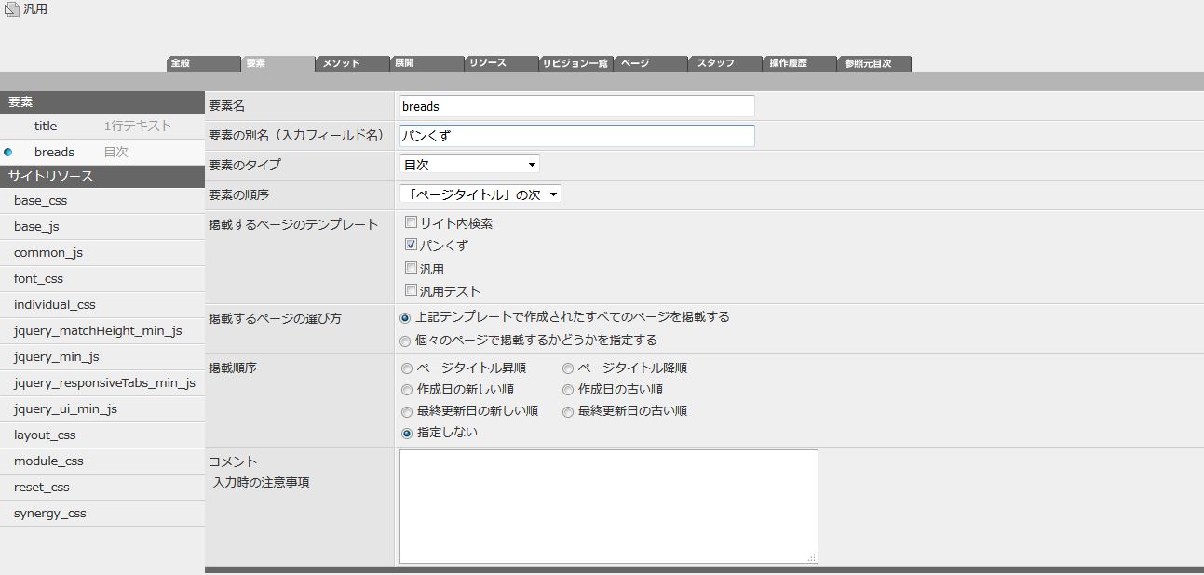Switch to the リソース tab
1204x575 pixels.
[x=501, y=63]
